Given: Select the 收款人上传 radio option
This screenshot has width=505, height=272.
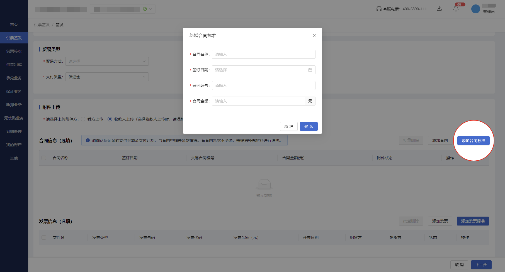Looking at the screenshot, I should coord(110,119).
